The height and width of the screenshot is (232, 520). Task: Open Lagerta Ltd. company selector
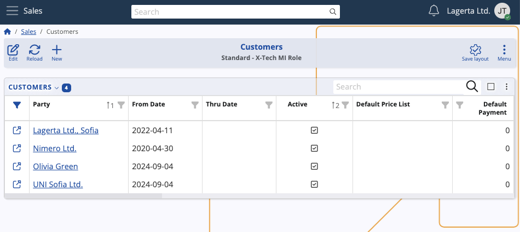coord(468,11)
